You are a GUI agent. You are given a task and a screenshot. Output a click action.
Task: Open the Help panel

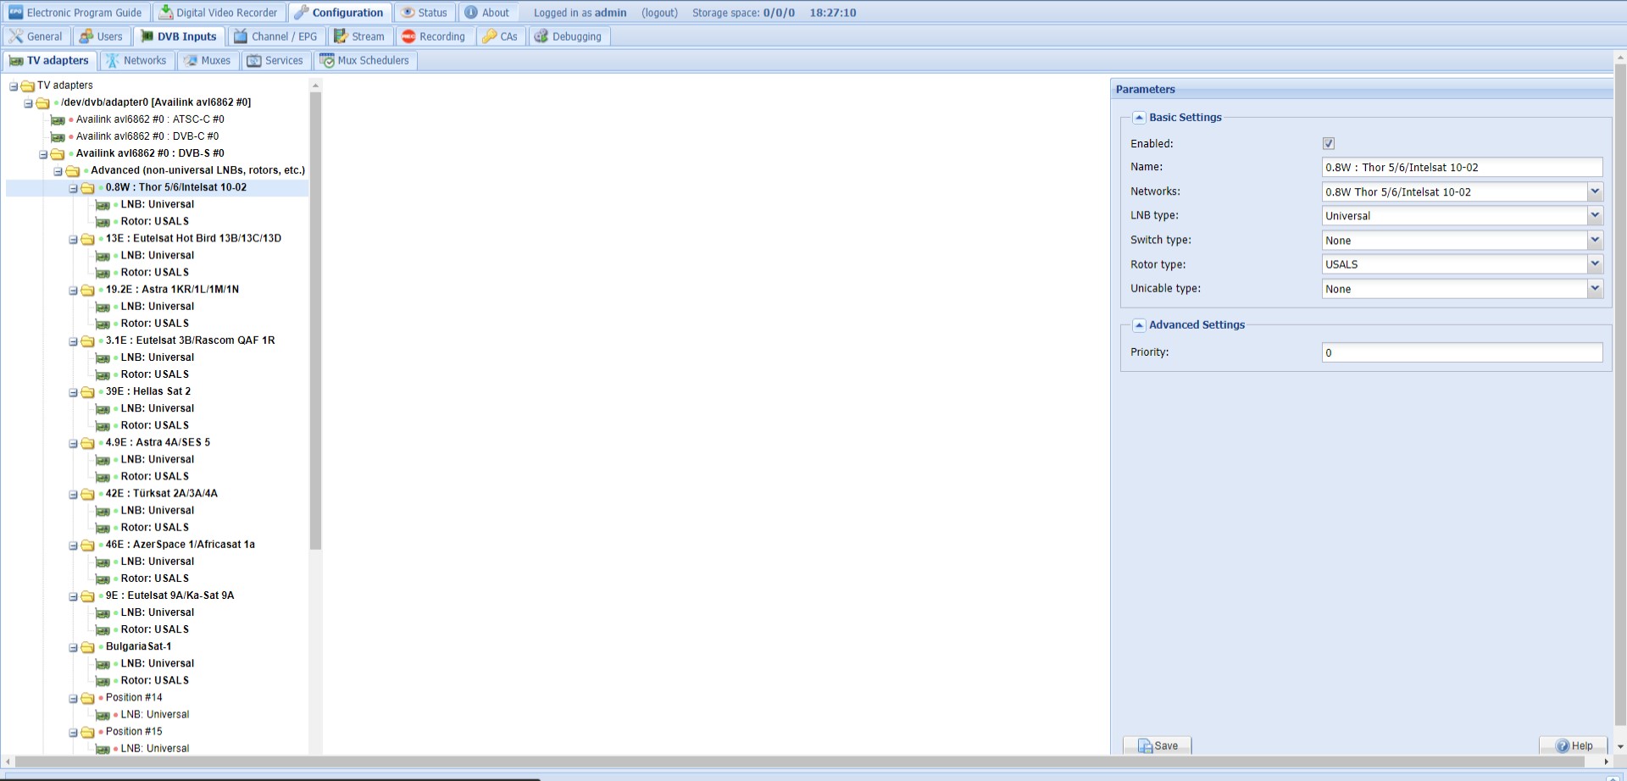(x=1574, y=745)
